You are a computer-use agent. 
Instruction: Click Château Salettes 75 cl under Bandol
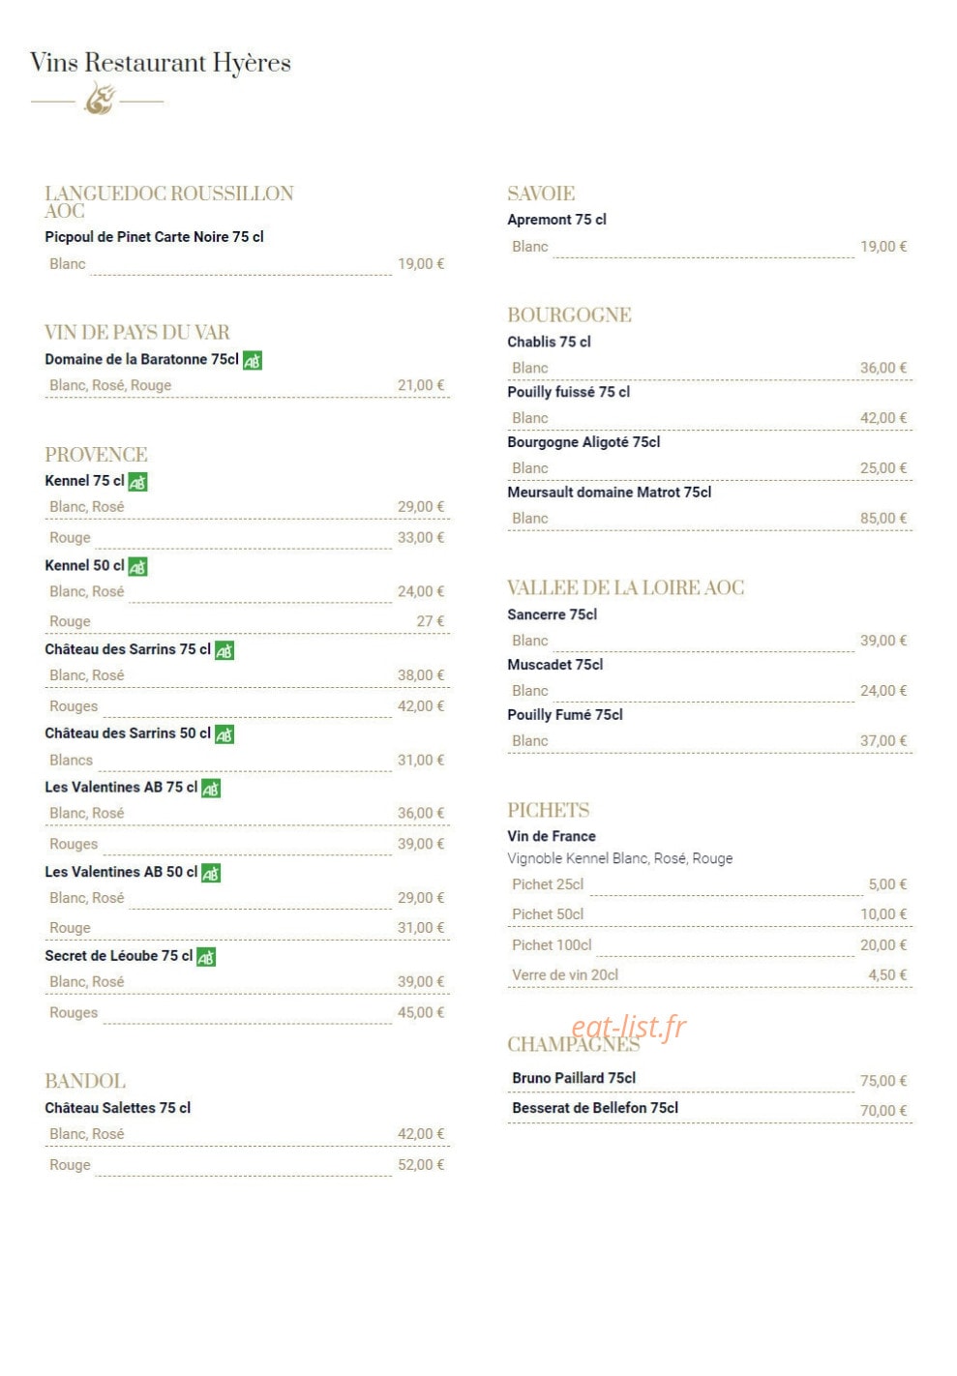pos(118,1108)
